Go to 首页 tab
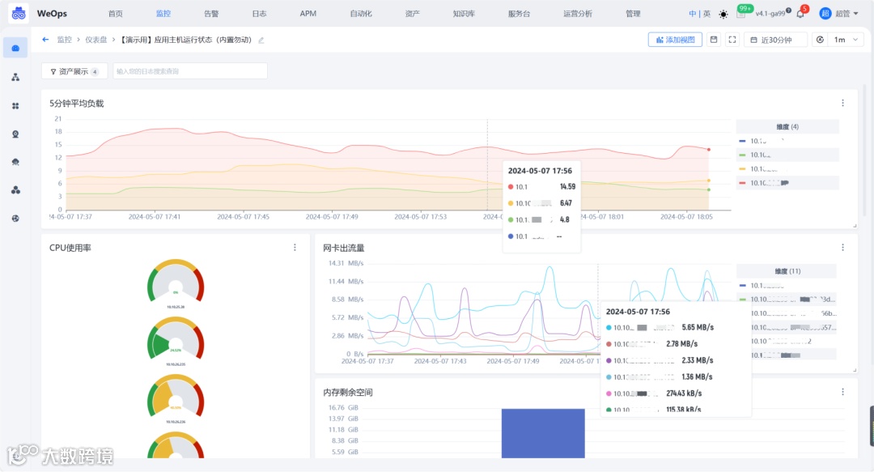 point(116,14)
